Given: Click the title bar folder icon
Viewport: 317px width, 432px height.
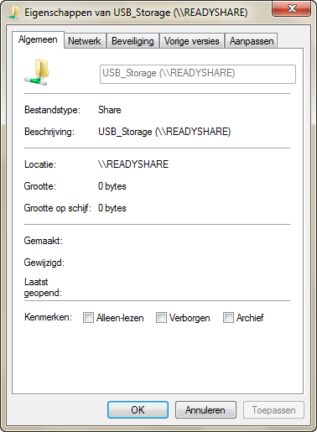Looking at the screenshot, I should click(13, 13).
